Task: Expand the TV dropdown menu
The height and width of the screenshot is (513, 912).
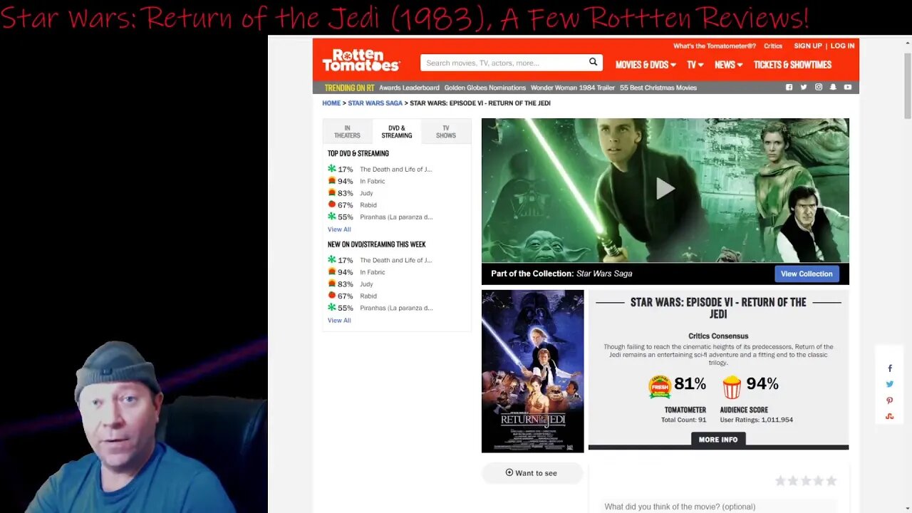Action: (695, 64)
